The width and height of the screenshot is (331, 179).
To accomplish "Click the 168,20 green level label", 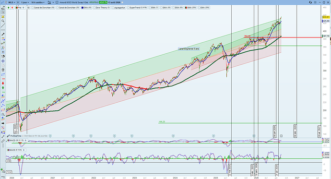I will (162, 121).
